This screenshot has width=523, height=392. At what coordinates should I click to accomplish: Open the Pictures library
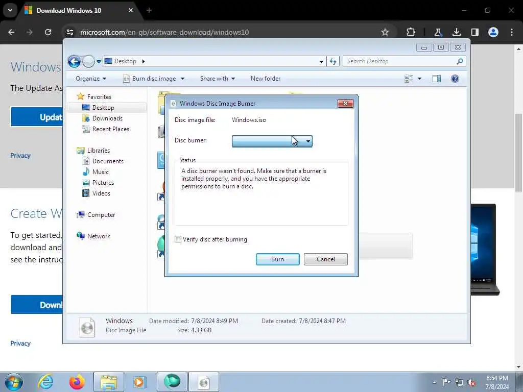coord(103,183)
